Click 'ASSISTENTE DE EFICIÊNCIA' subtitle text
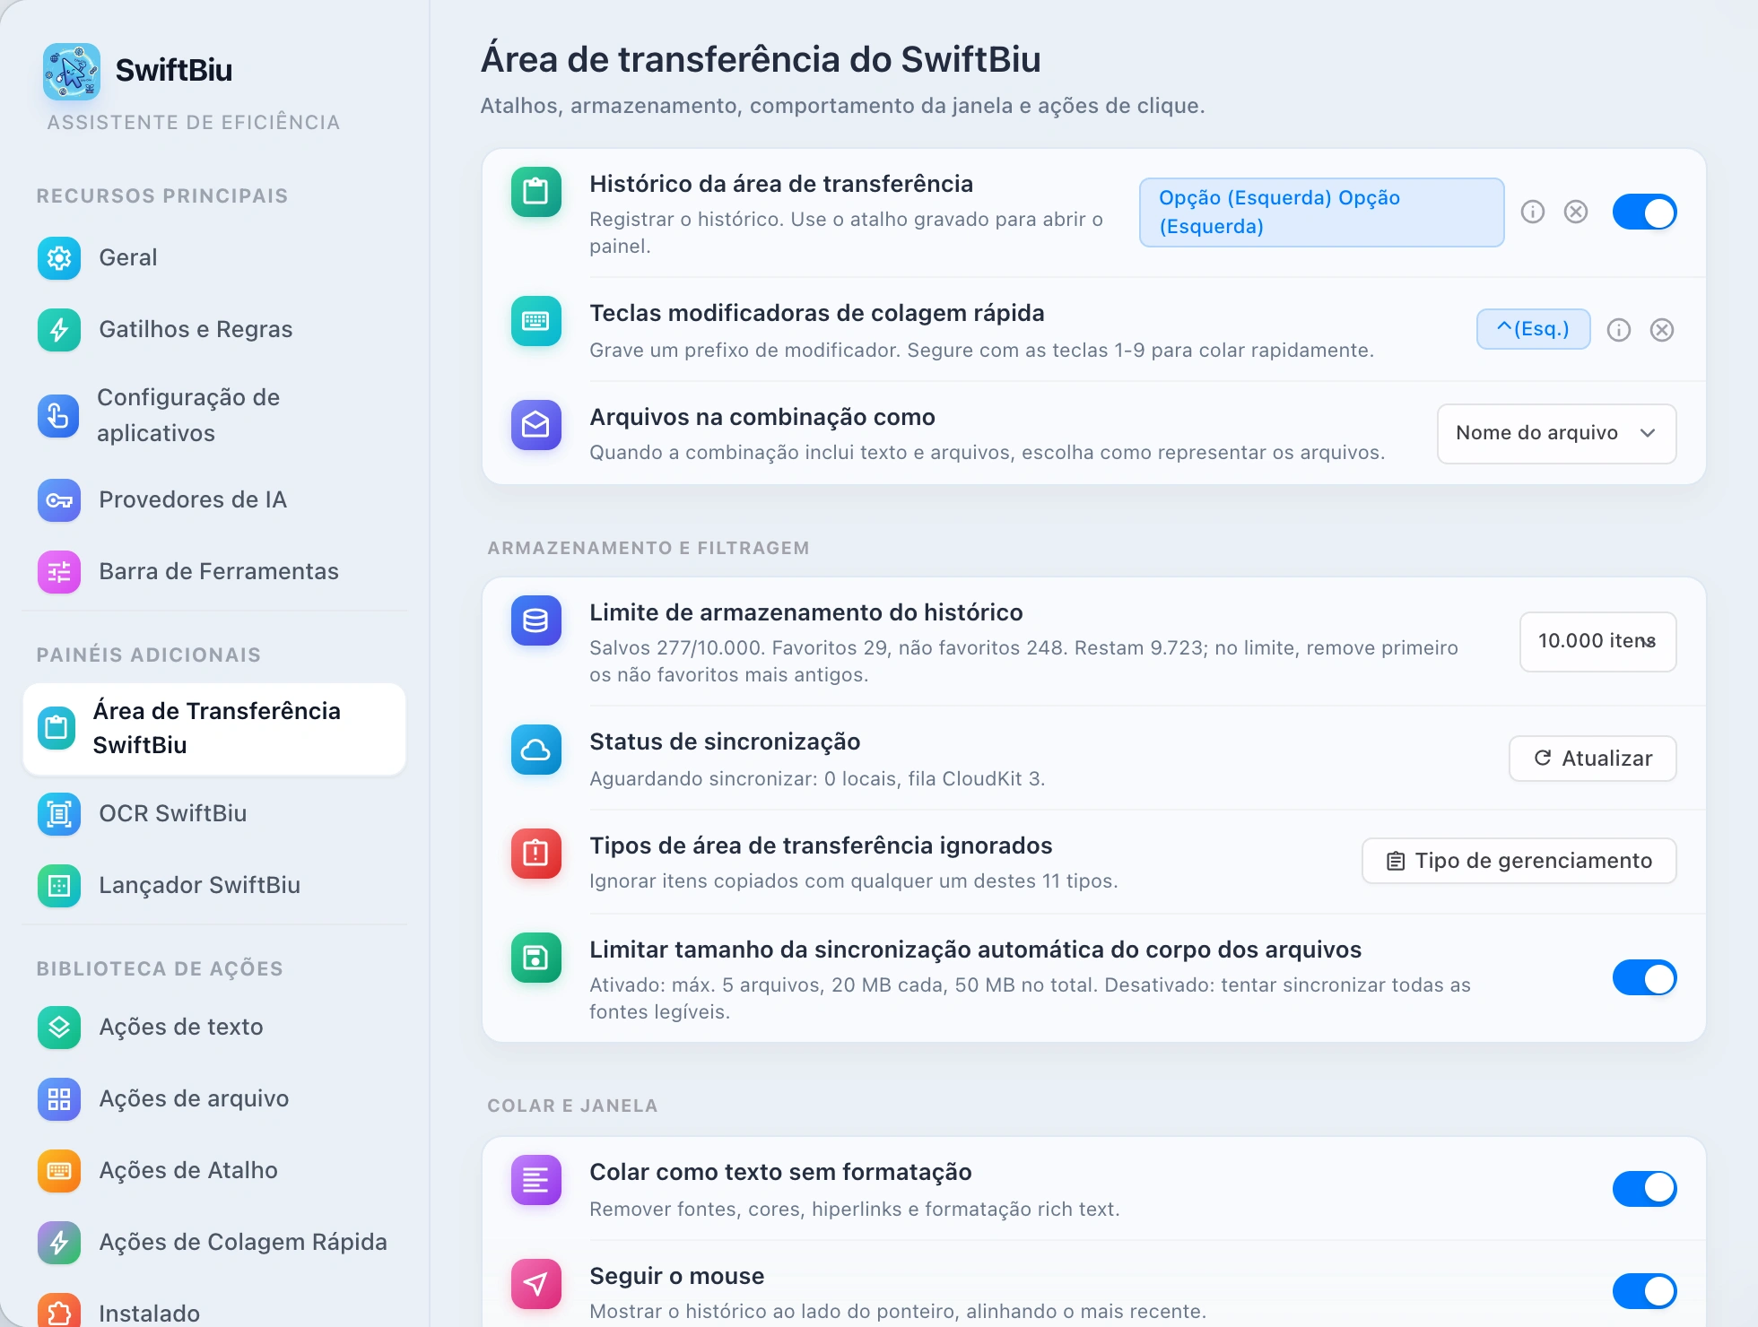This screenshot has width=1758, height=1327. click(x=194, y=123)
